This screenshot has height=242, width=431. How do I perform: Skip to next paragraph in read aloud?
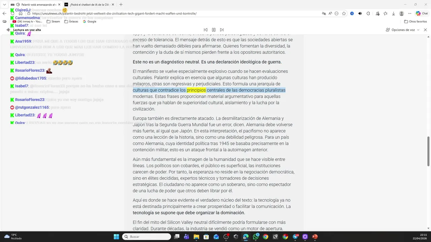click(x=222, y=30)
